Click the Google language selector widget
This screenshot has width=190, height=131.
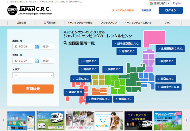point(160,3)
